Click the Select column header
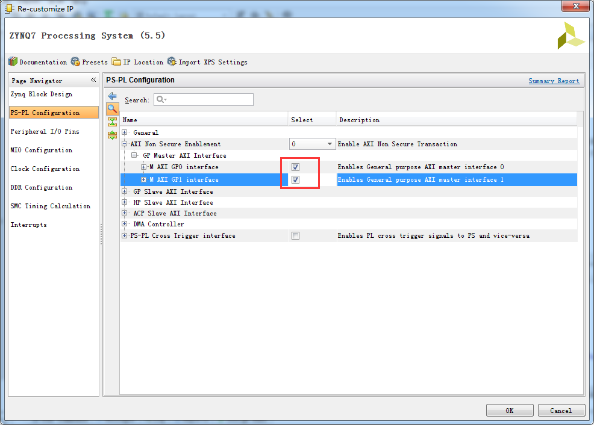 [312, 120]
